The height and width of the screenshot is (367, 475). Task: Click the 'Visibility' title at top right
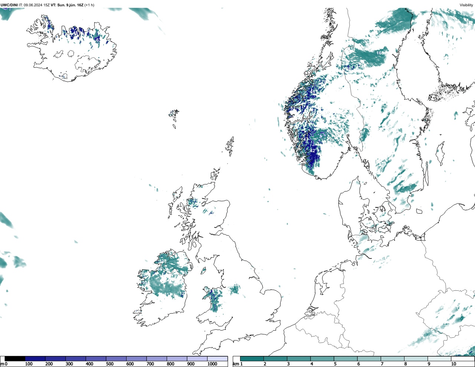click(466, 5)
